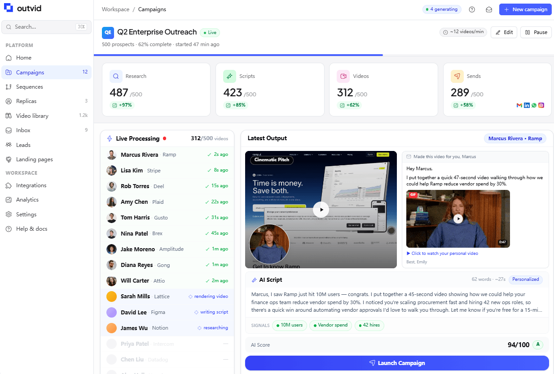Image resolution: width=554 pixels, height=374 pixels.
Task: Click the Sends paper plane icon
Action: pyautogui.click(x=457, y=76)
